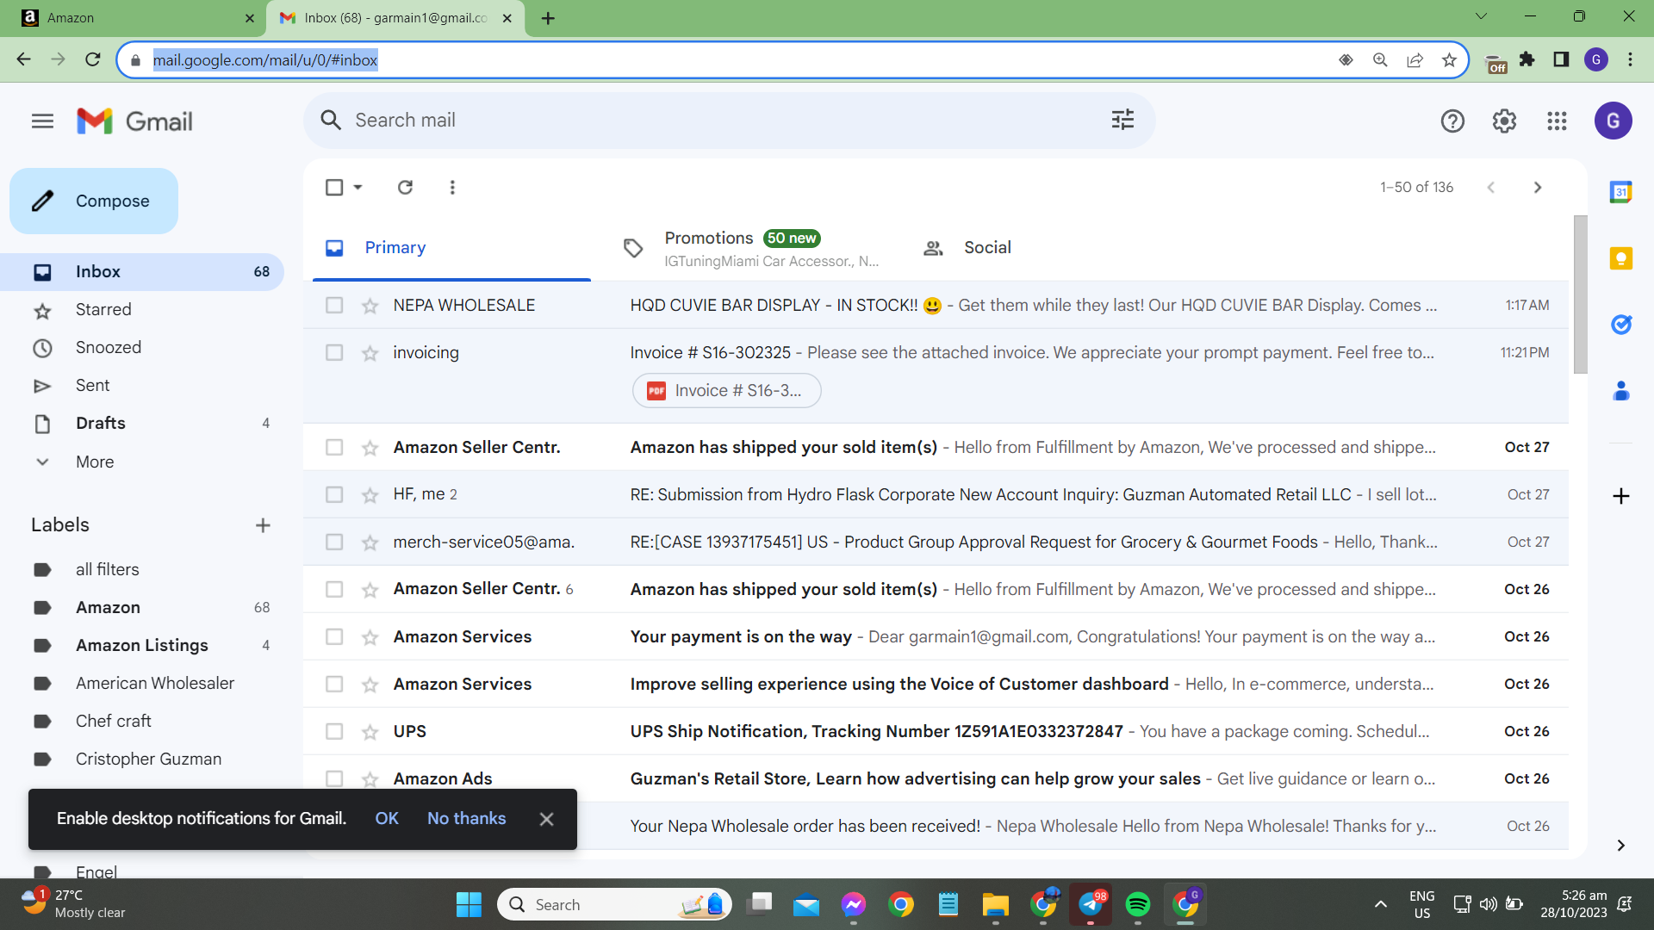Click No thanks on notification prompt
Image resolution: width=1654 pixels, height=930 pixels.
click(466, 819)
